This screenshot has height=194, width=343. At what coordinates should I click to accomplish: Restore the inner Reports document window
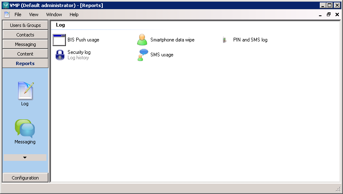[x=329, y=15]
